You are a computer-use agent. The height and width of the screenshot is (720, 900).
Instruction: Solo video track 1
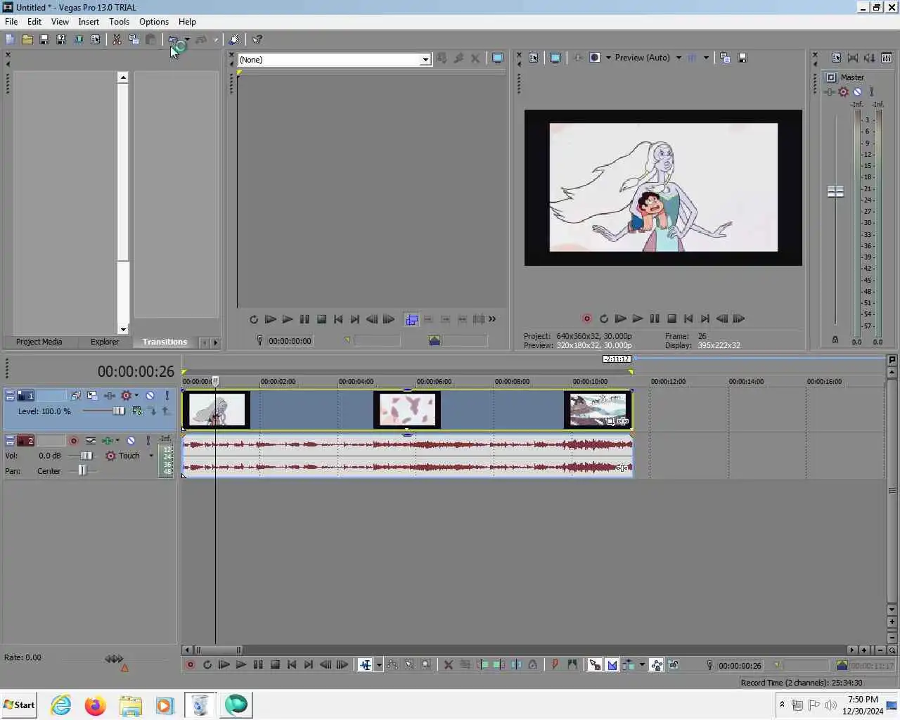167,396
